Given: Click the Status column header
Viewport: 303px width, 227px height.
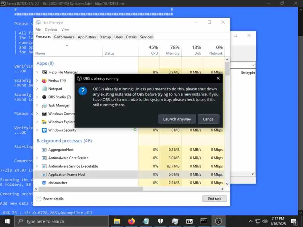Looking at the screenshot, I should point(120,50).
